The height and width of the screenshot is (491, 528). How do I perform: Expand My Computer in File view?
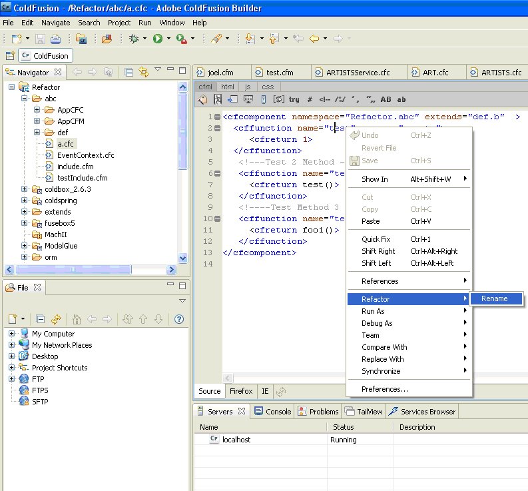coord(11,333)
